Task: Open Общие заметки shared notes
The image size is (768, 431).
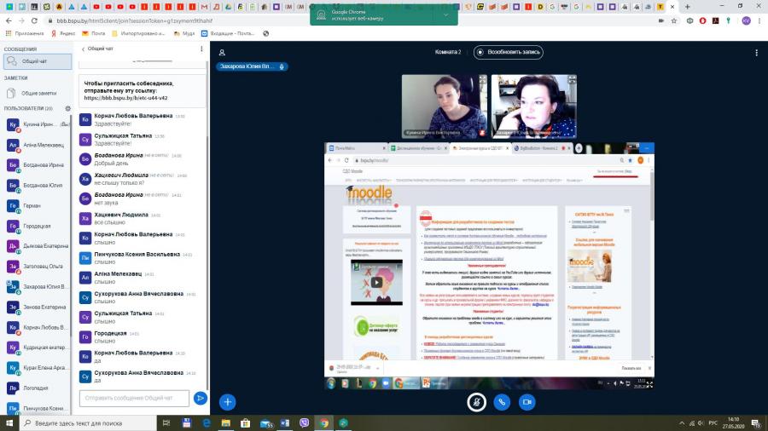Action: pos(38,94)
